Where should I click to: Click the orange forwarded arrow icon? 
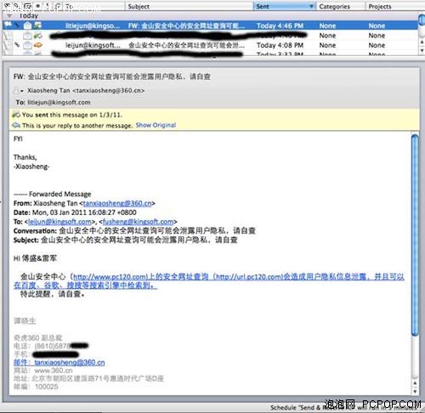tap(37, 45)
